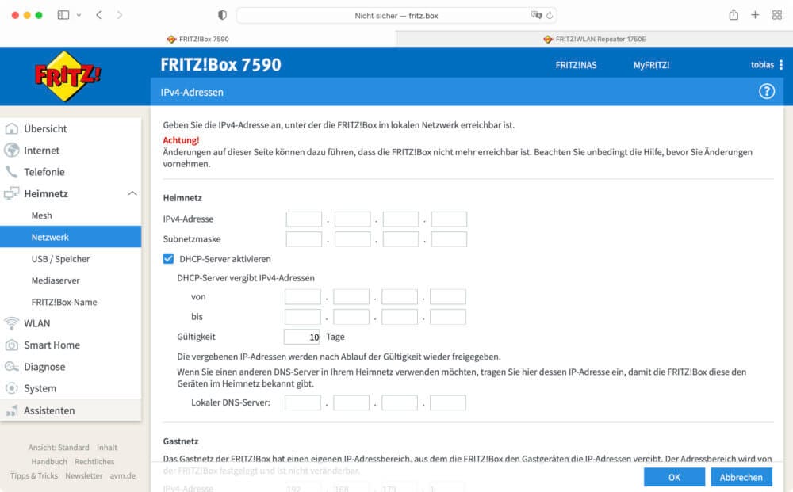The width and height of the screenshot is (793, 492).
Task: Open Inhalt link
Action: (107, 448)
